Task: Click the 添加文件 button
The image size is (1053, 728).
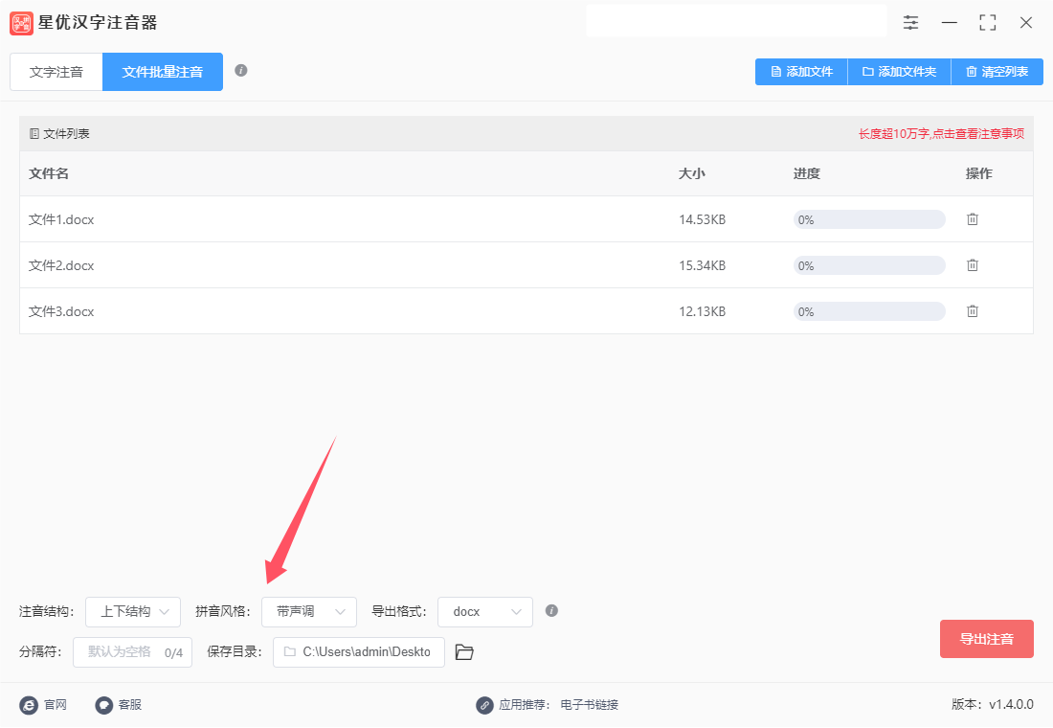Action: tap(802, 72)
